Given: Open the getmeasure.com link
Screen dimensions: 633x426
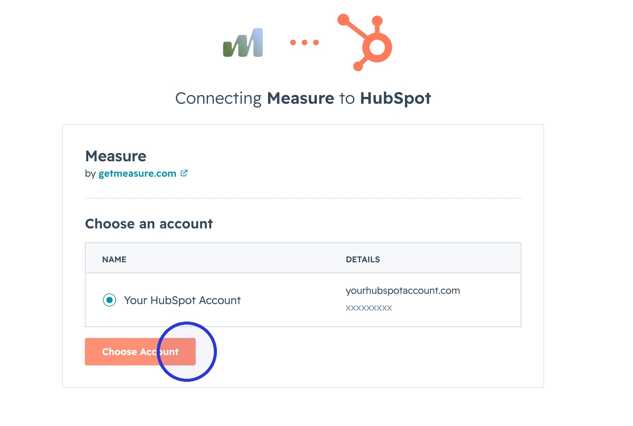Looking at the screenshot, I should pyautogui.click(x=137, y=173).
